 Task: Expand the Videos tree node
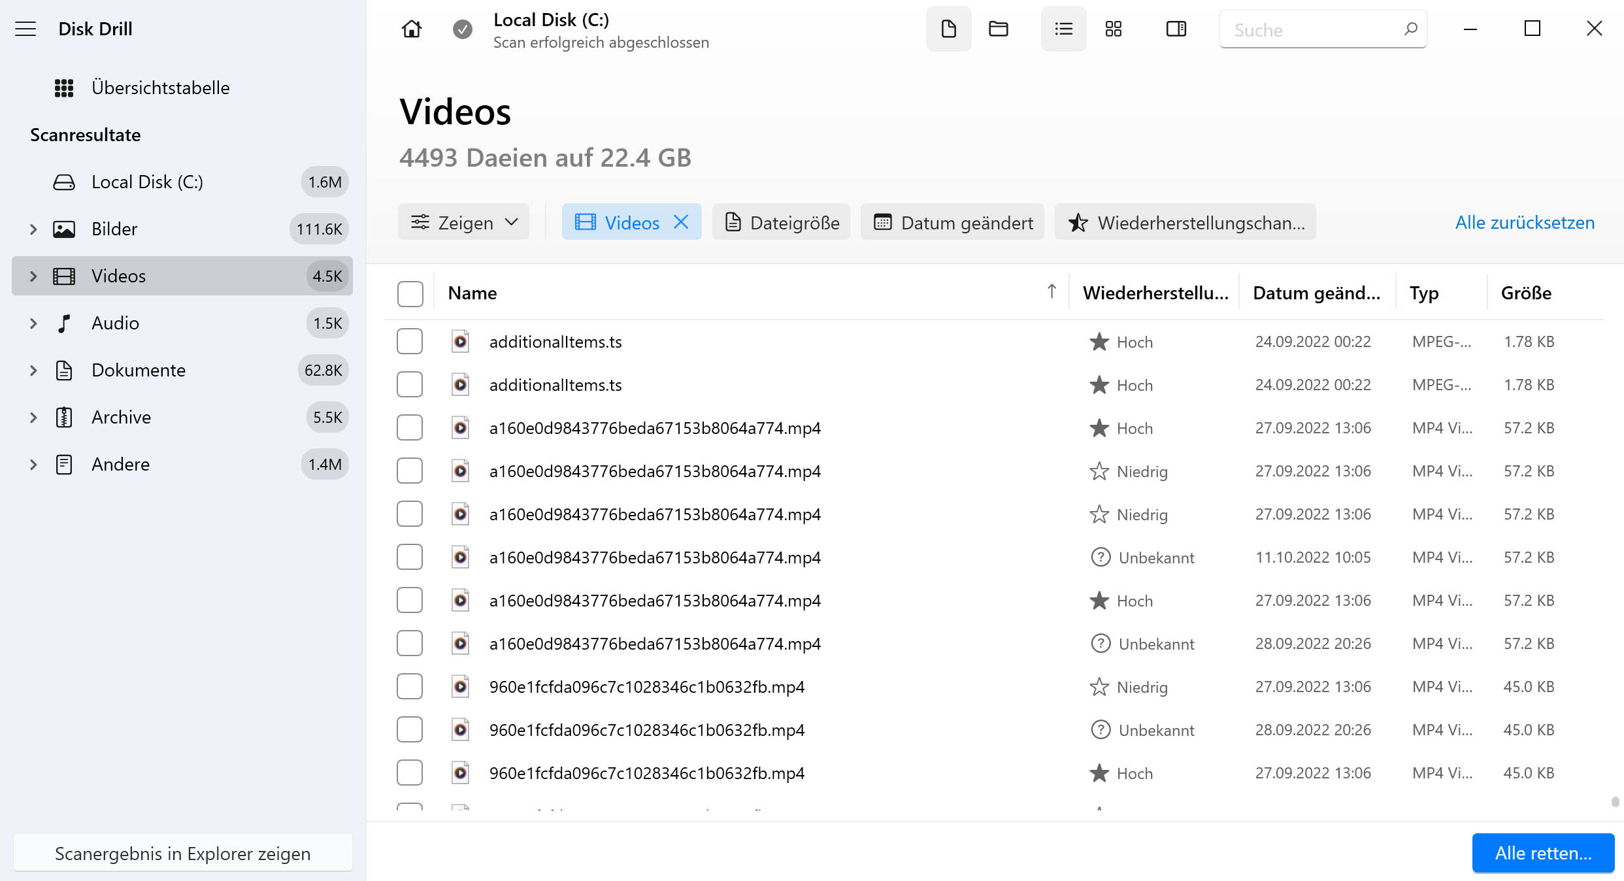(33, 276)
